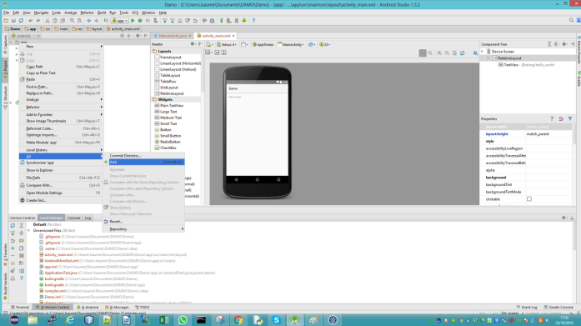The height and width of the screenshot is (326, 581).
Task: Click the blue Back navigation arrow
Action: pos(89,21)
